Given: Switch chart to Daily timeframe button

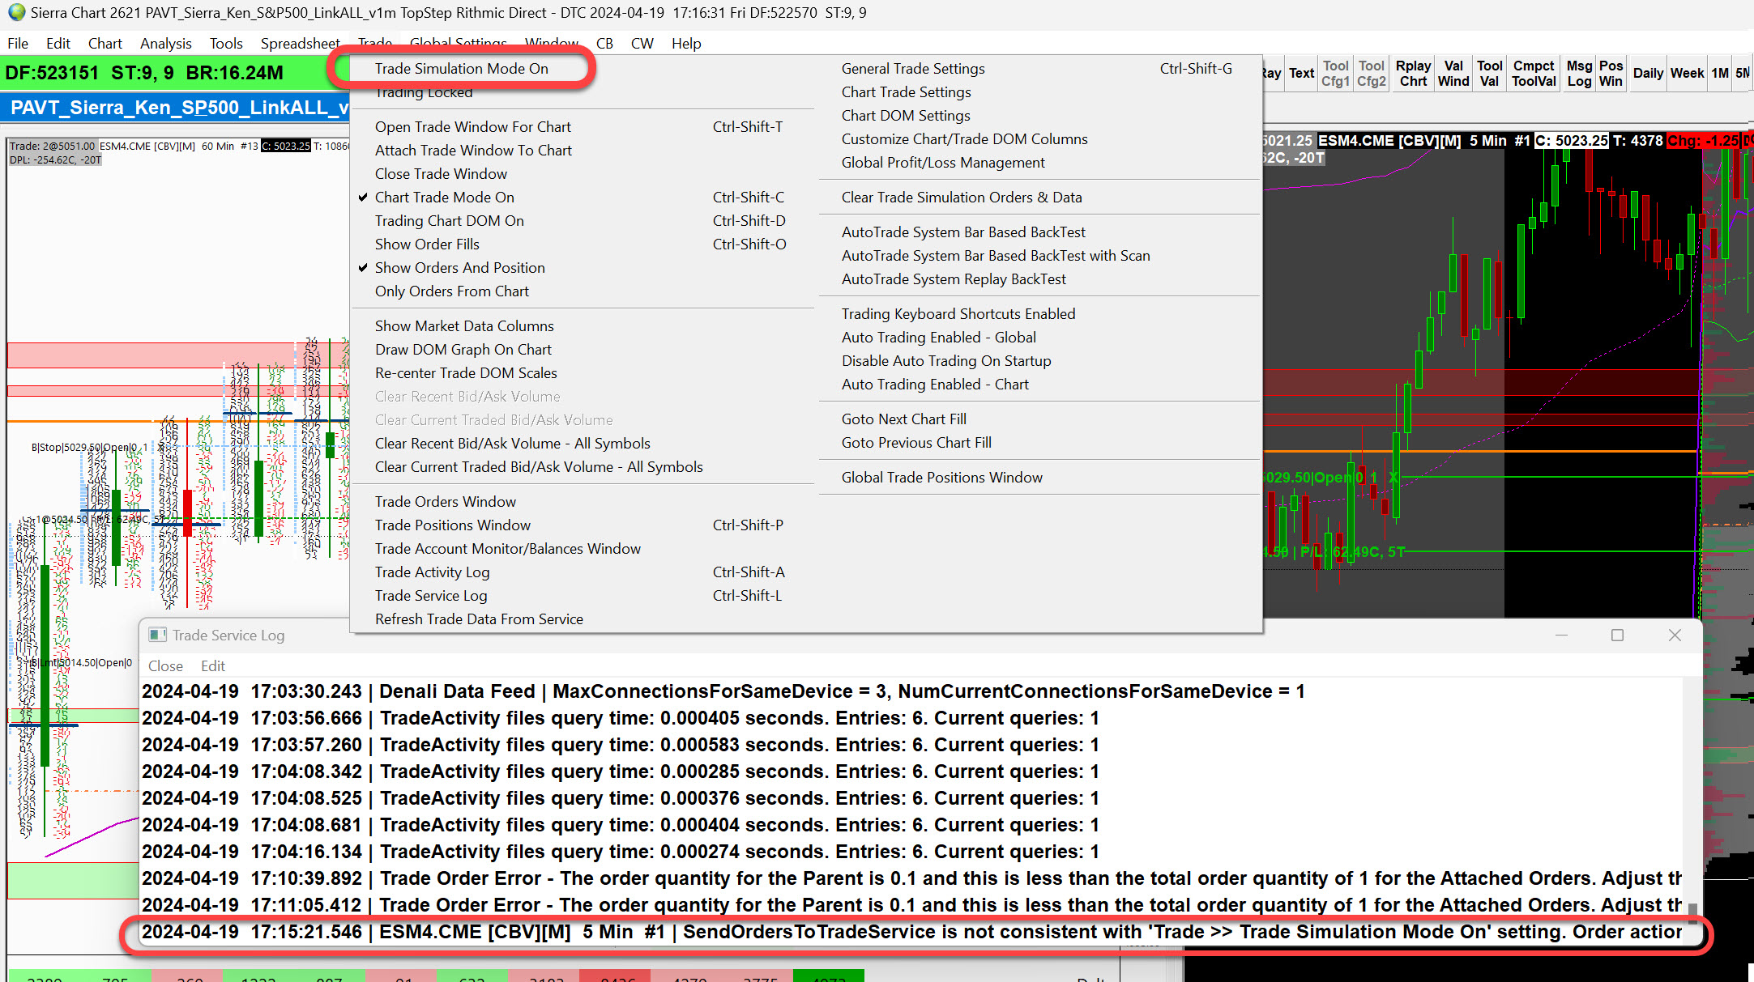Looking at the screenshot, I should (x=1648, y=73).
